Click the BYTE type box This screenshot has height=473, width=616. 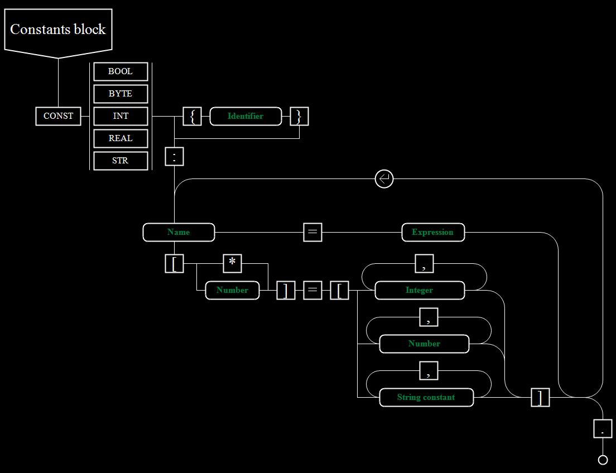121,94
